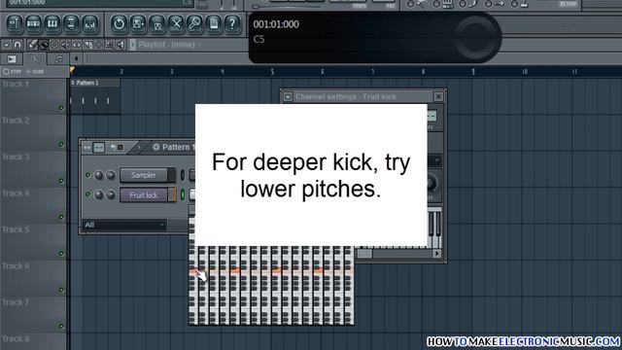This screenshot has height=350, width=622.
Task: Select the Delete tool in Playlist
Action: [54, 45]
